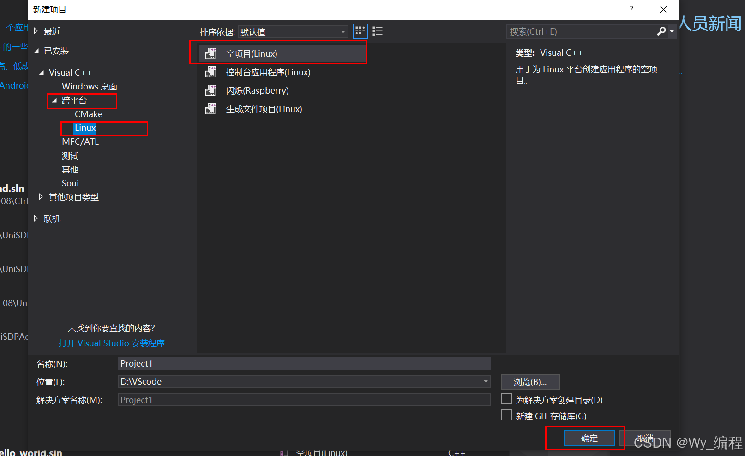The width and height of the screenshot is (745, 456).
Task: Collapse the 跨平台 node arrow
Action: 54,100
